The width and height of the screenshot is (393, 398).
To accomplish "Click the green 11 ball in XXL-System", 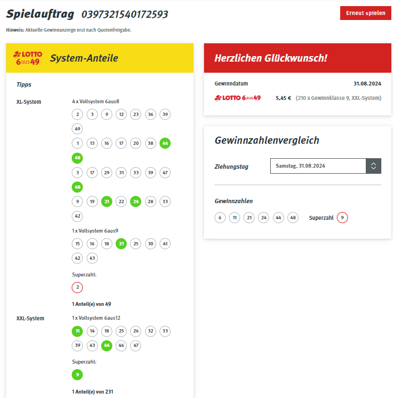I will coord(77,331).
